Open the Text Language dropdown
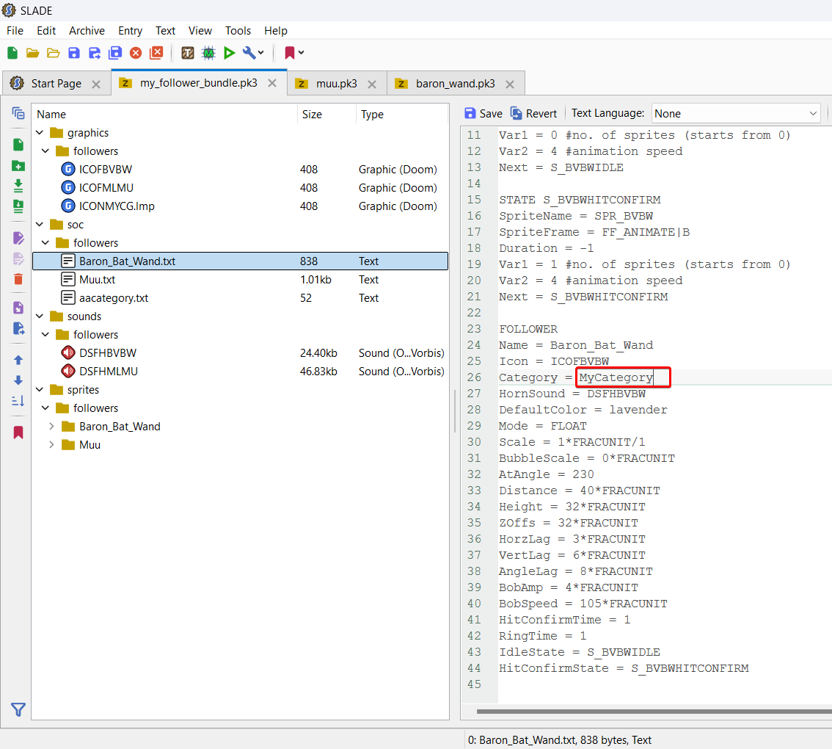This screenshot has width=832, height=749. tap(735, 113)
